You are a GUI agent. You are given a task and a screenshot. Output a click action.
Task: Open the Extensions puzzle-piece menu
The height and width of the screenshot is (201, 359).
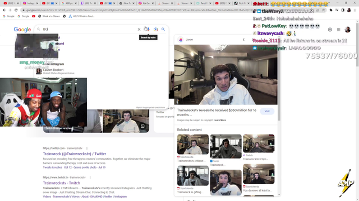(x=331, y=10)
